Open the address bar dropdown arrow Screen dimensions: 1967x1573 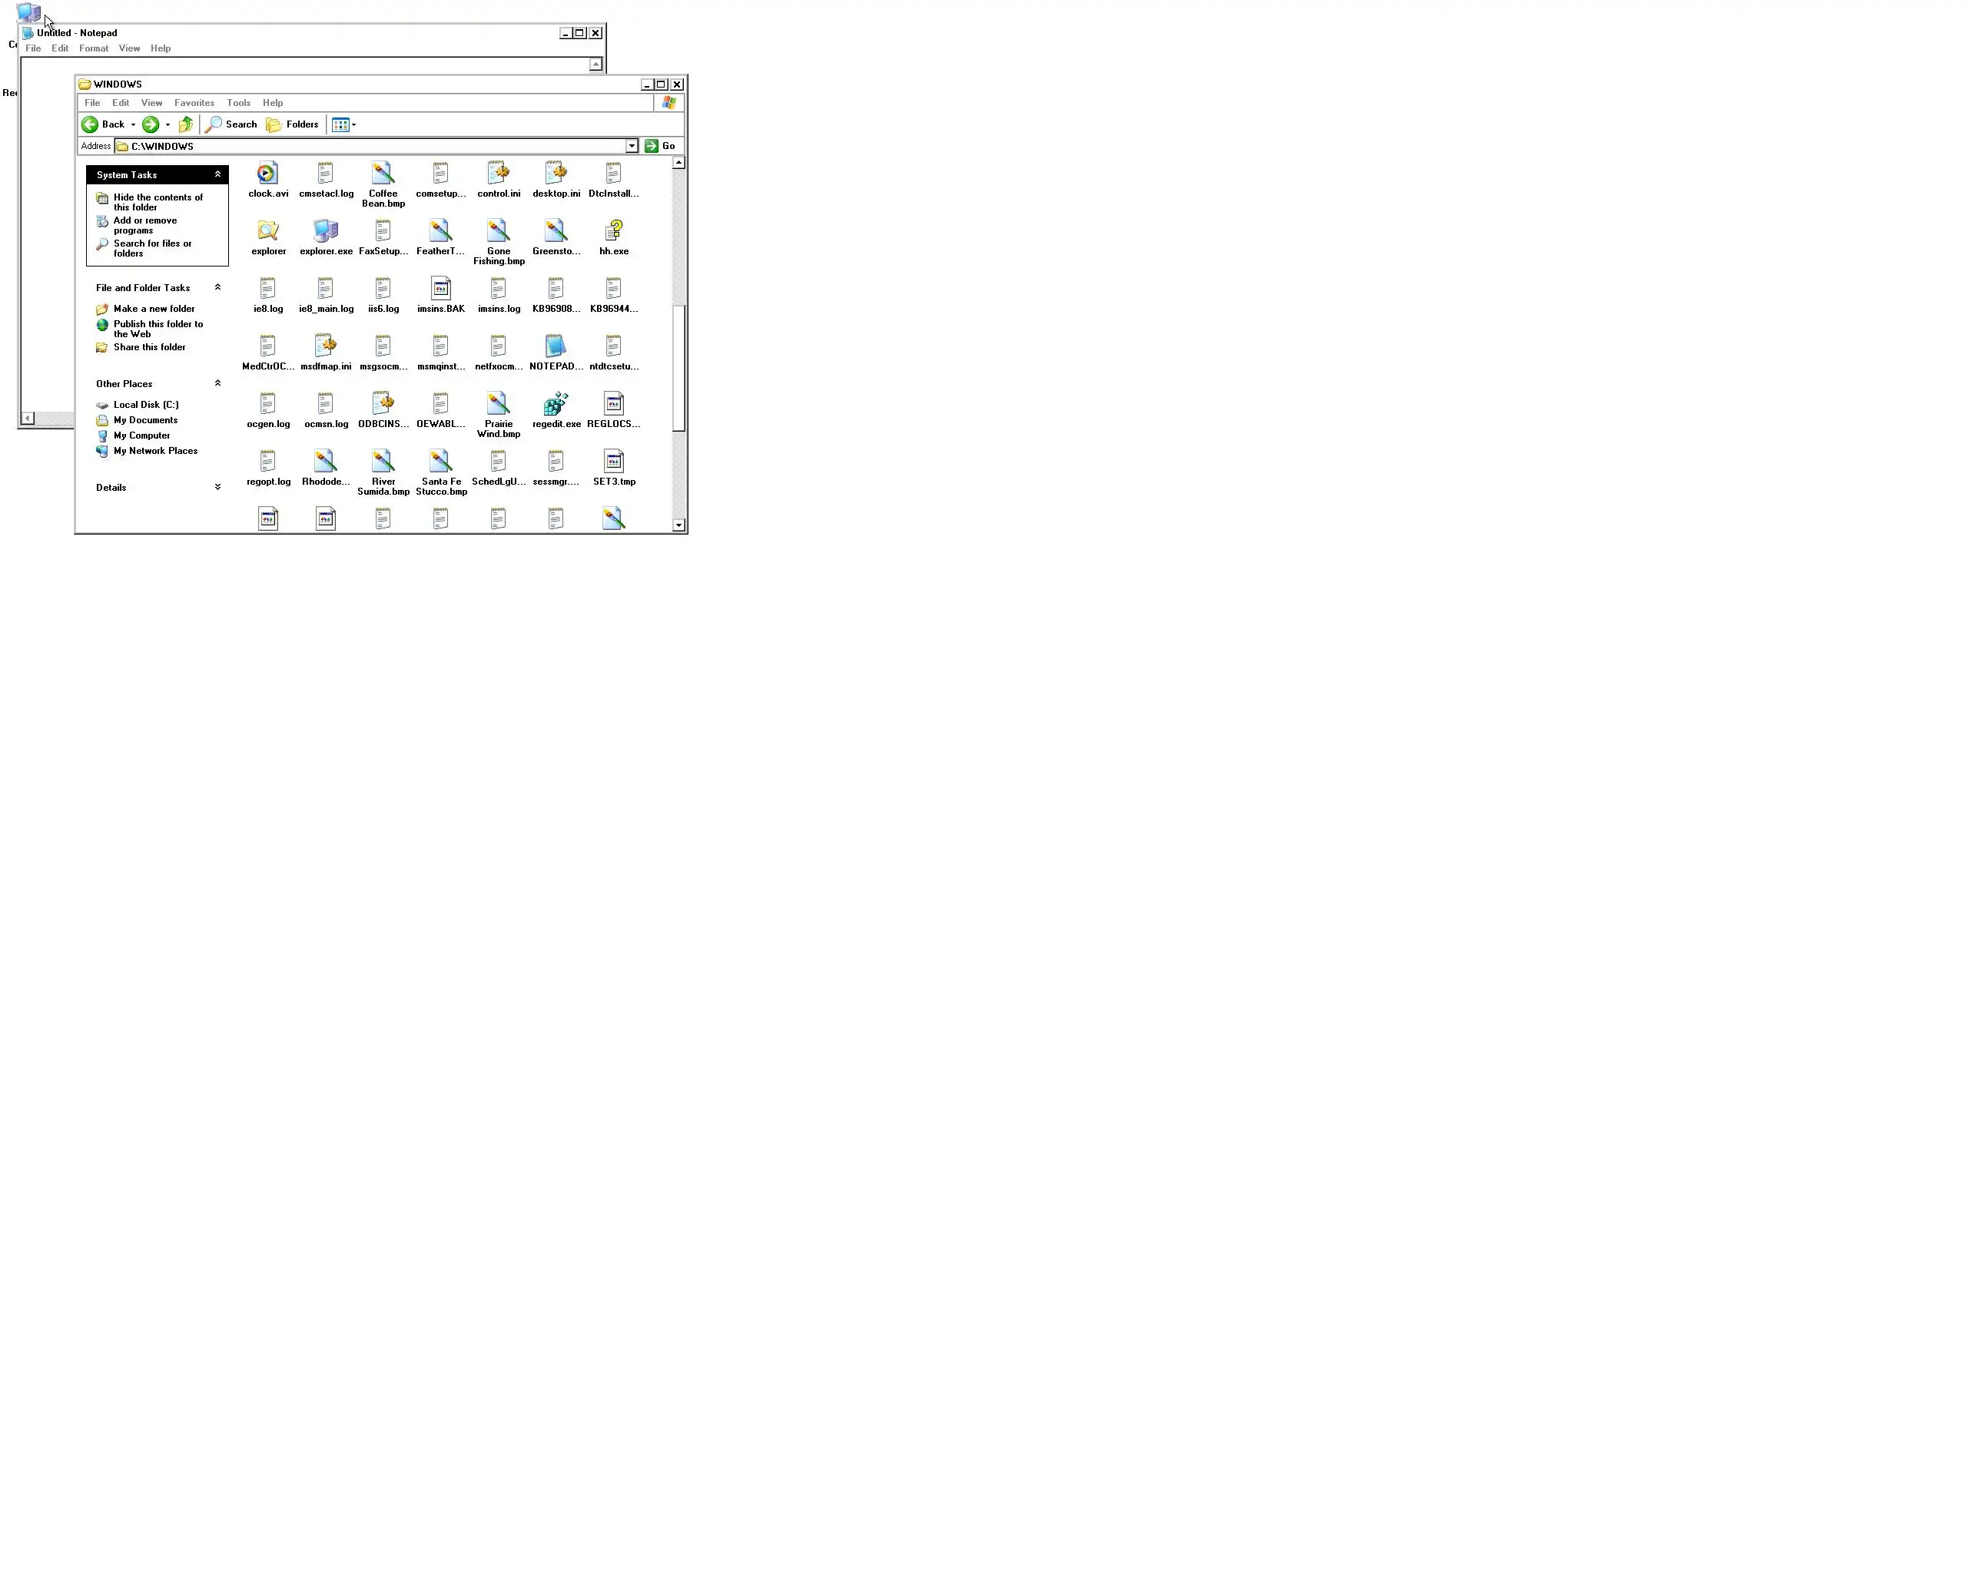[632, 146]
